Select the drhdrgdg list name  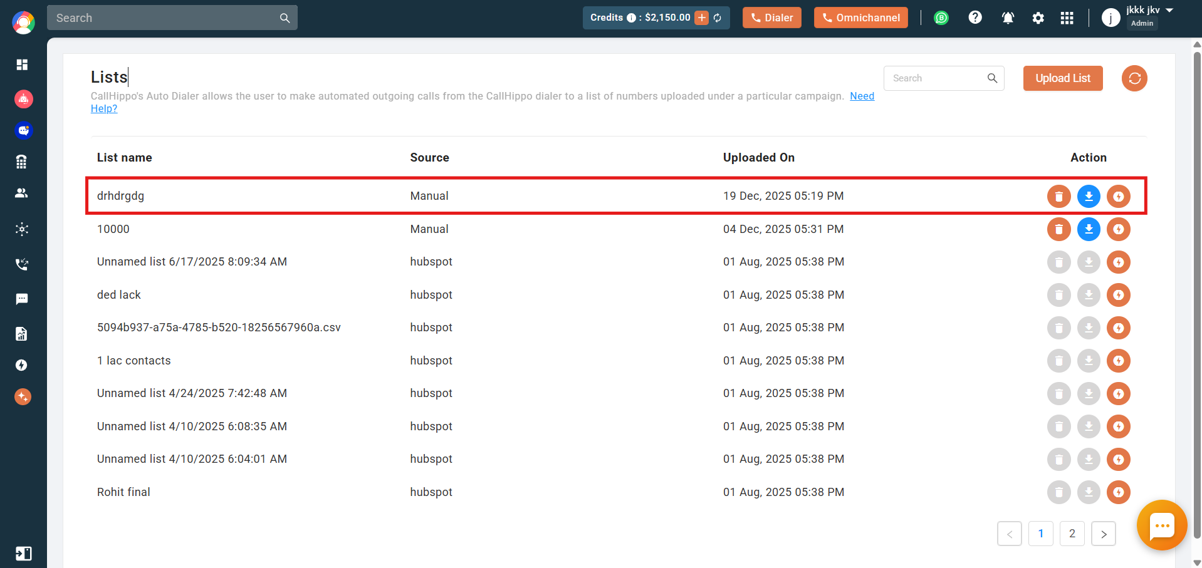pyautogui.click(x=120, y=196)
